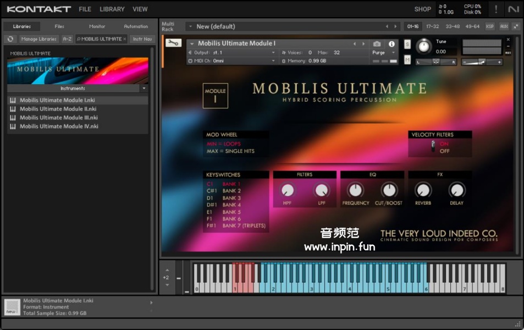Image resolution: width=524 pixels, height=330 pixels.
Task: Click the snapshot camera icon
Action: click(377, 43)
